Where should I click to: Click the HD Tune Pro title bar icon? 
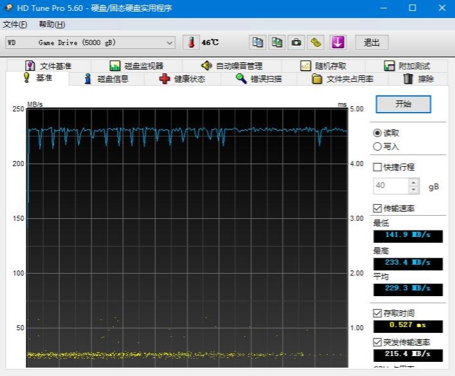click(9, 8)
